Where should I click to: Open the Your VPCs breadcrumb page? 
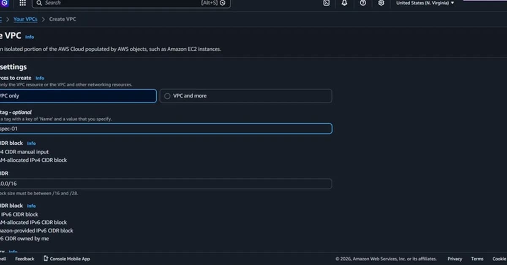[25, 19]
